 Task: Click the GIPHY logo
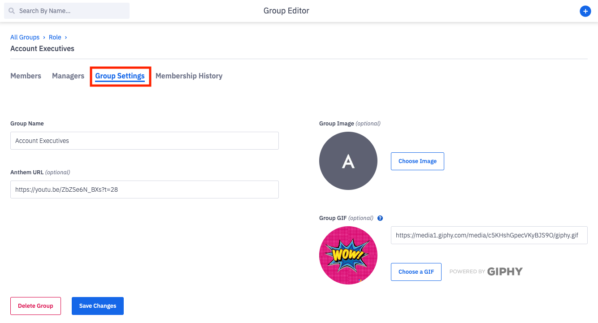click(505, 271)
